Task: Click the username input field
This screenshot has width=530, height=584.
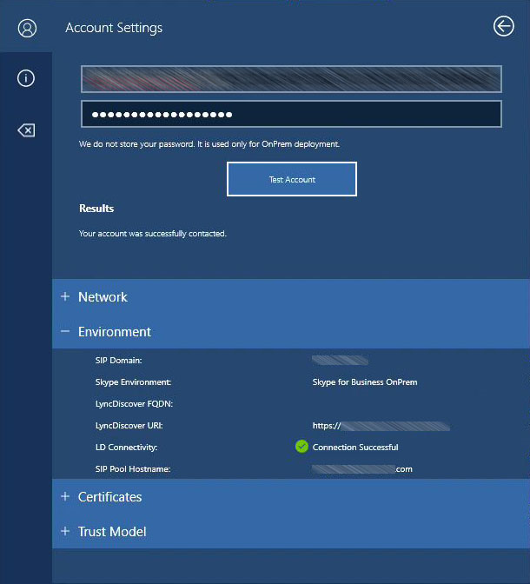Action: tap(291, 79)
